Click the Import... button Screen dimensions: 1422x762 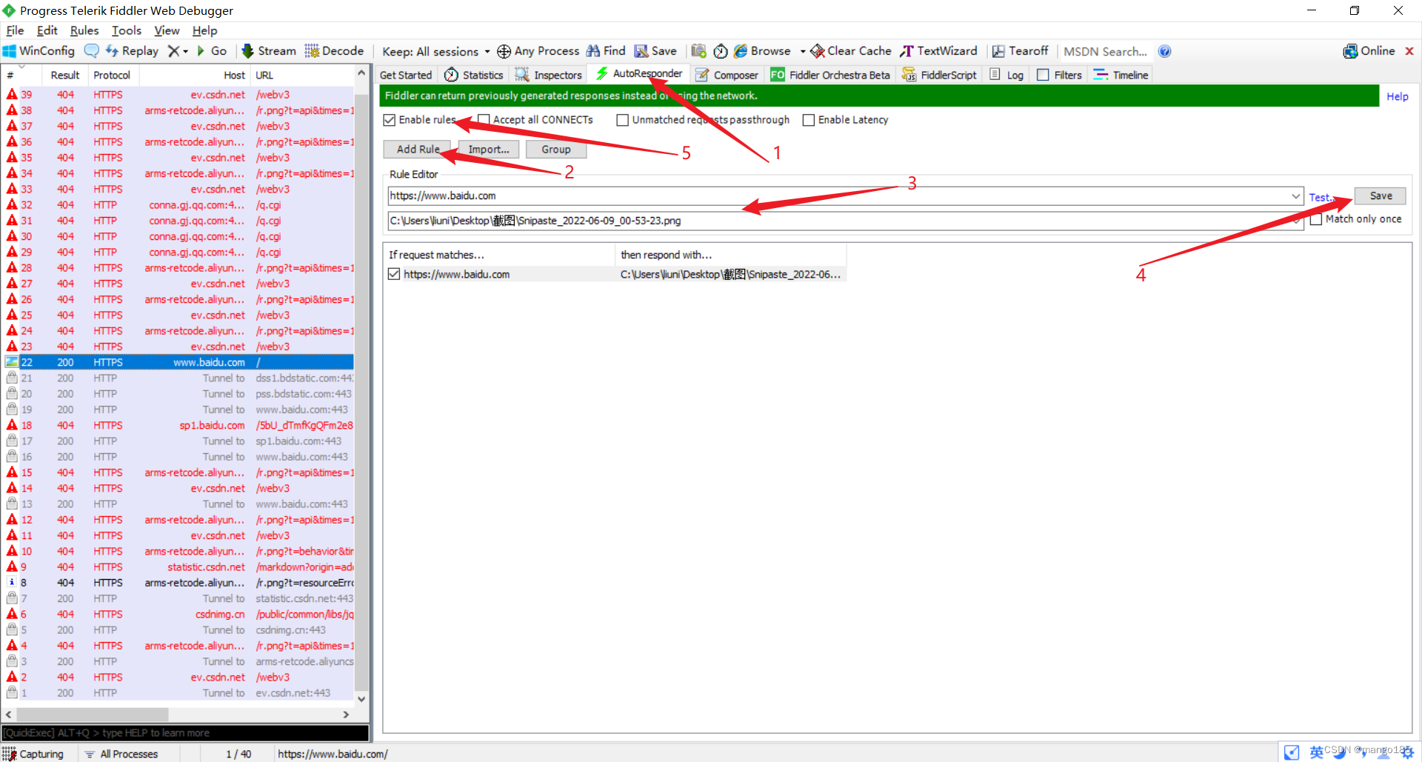(489, 150)
